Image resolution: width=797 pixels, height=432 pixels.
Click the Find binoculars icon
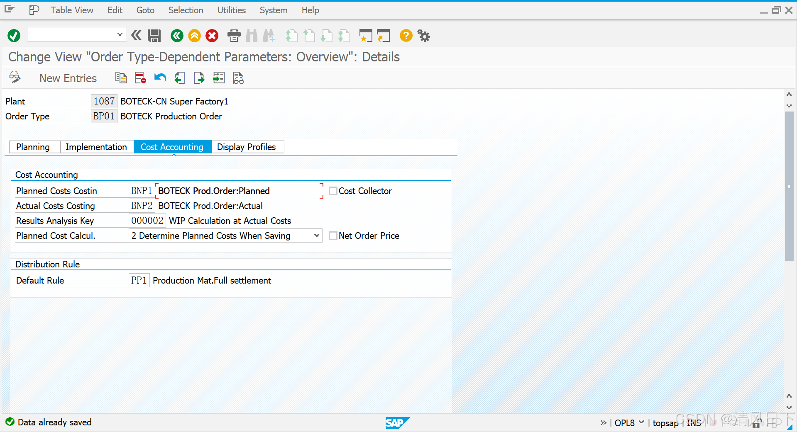pos(252,36)
